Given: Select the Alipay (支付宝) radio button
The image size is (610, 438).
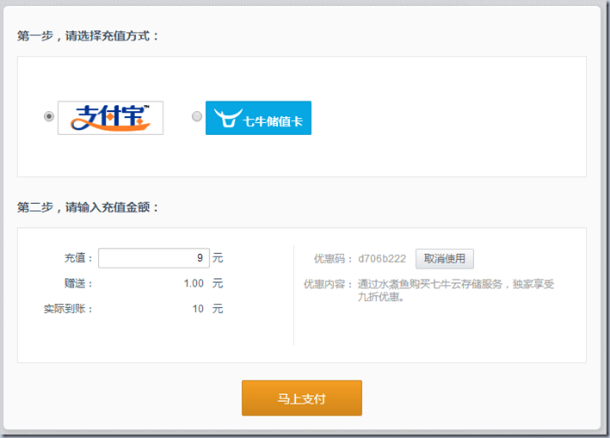Looking at the screenshot, I should [x=49, y=116].
